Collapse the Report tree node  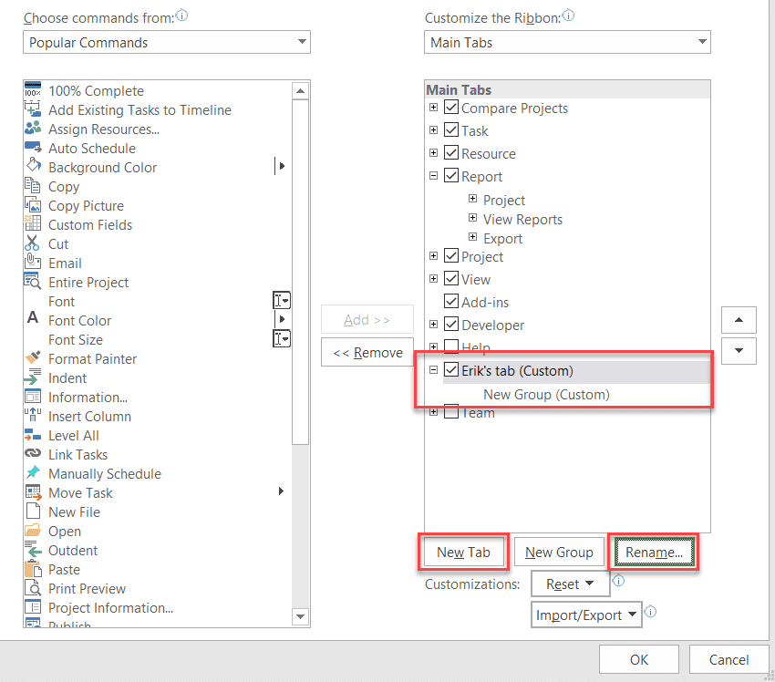[433, 175]
